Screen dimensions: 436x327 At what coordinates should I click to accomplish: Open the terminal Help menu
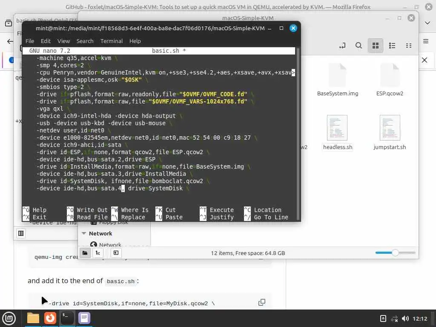[135, 41]
